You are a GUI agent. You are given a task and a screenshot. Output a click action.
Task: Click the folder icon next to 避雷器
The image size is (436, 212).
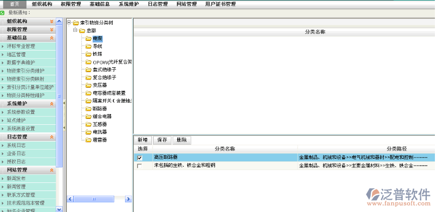click(x=88, y=140)
